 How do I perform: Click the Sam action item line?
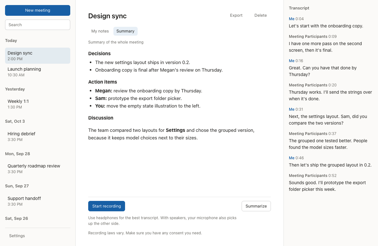pos(139,98)
